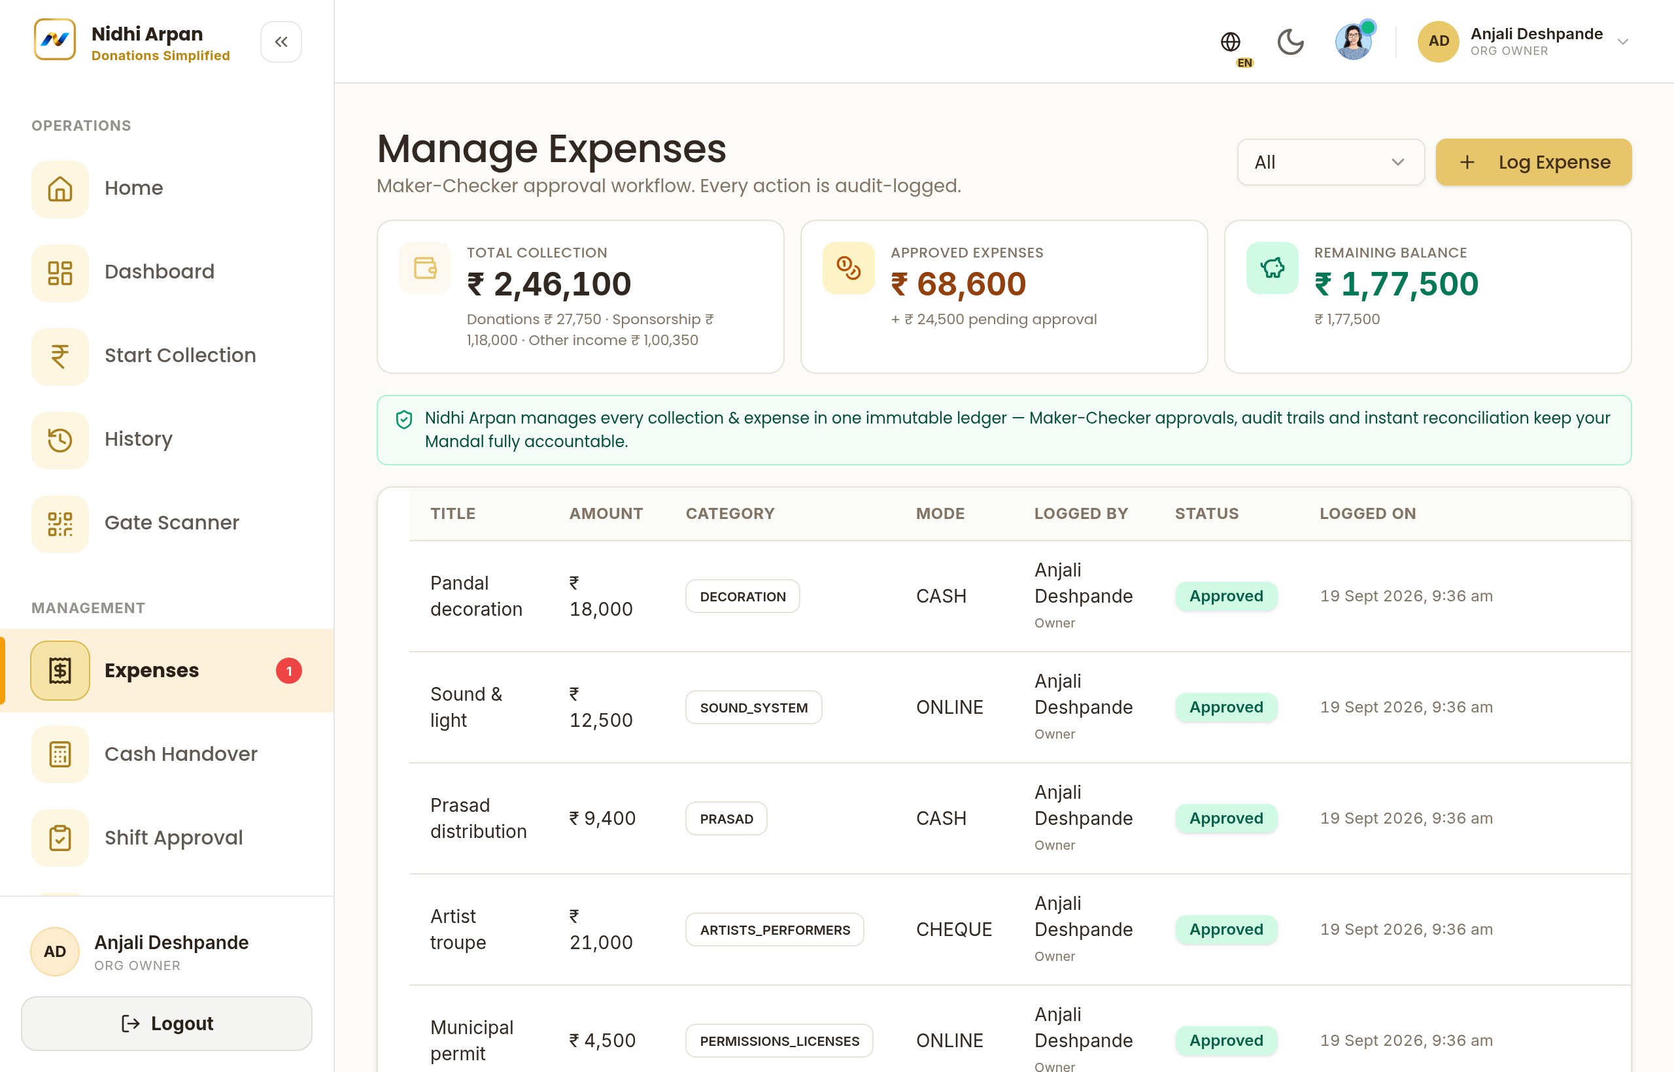This screenshot has height=1072, width=1674.
Task: Click the ARTISTS_PERFORMERS category tag
Action: point(775,930)
